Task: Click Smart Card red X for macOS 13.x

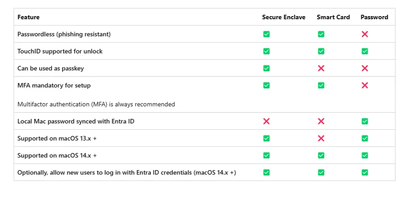Action: pos(321,138)
